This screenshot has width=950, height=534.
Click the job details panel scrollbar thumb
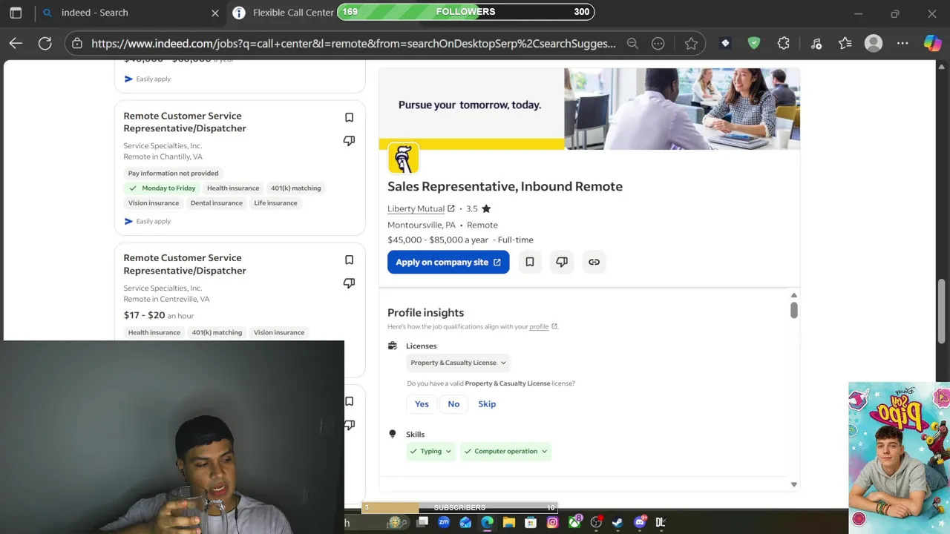[793, 310]
